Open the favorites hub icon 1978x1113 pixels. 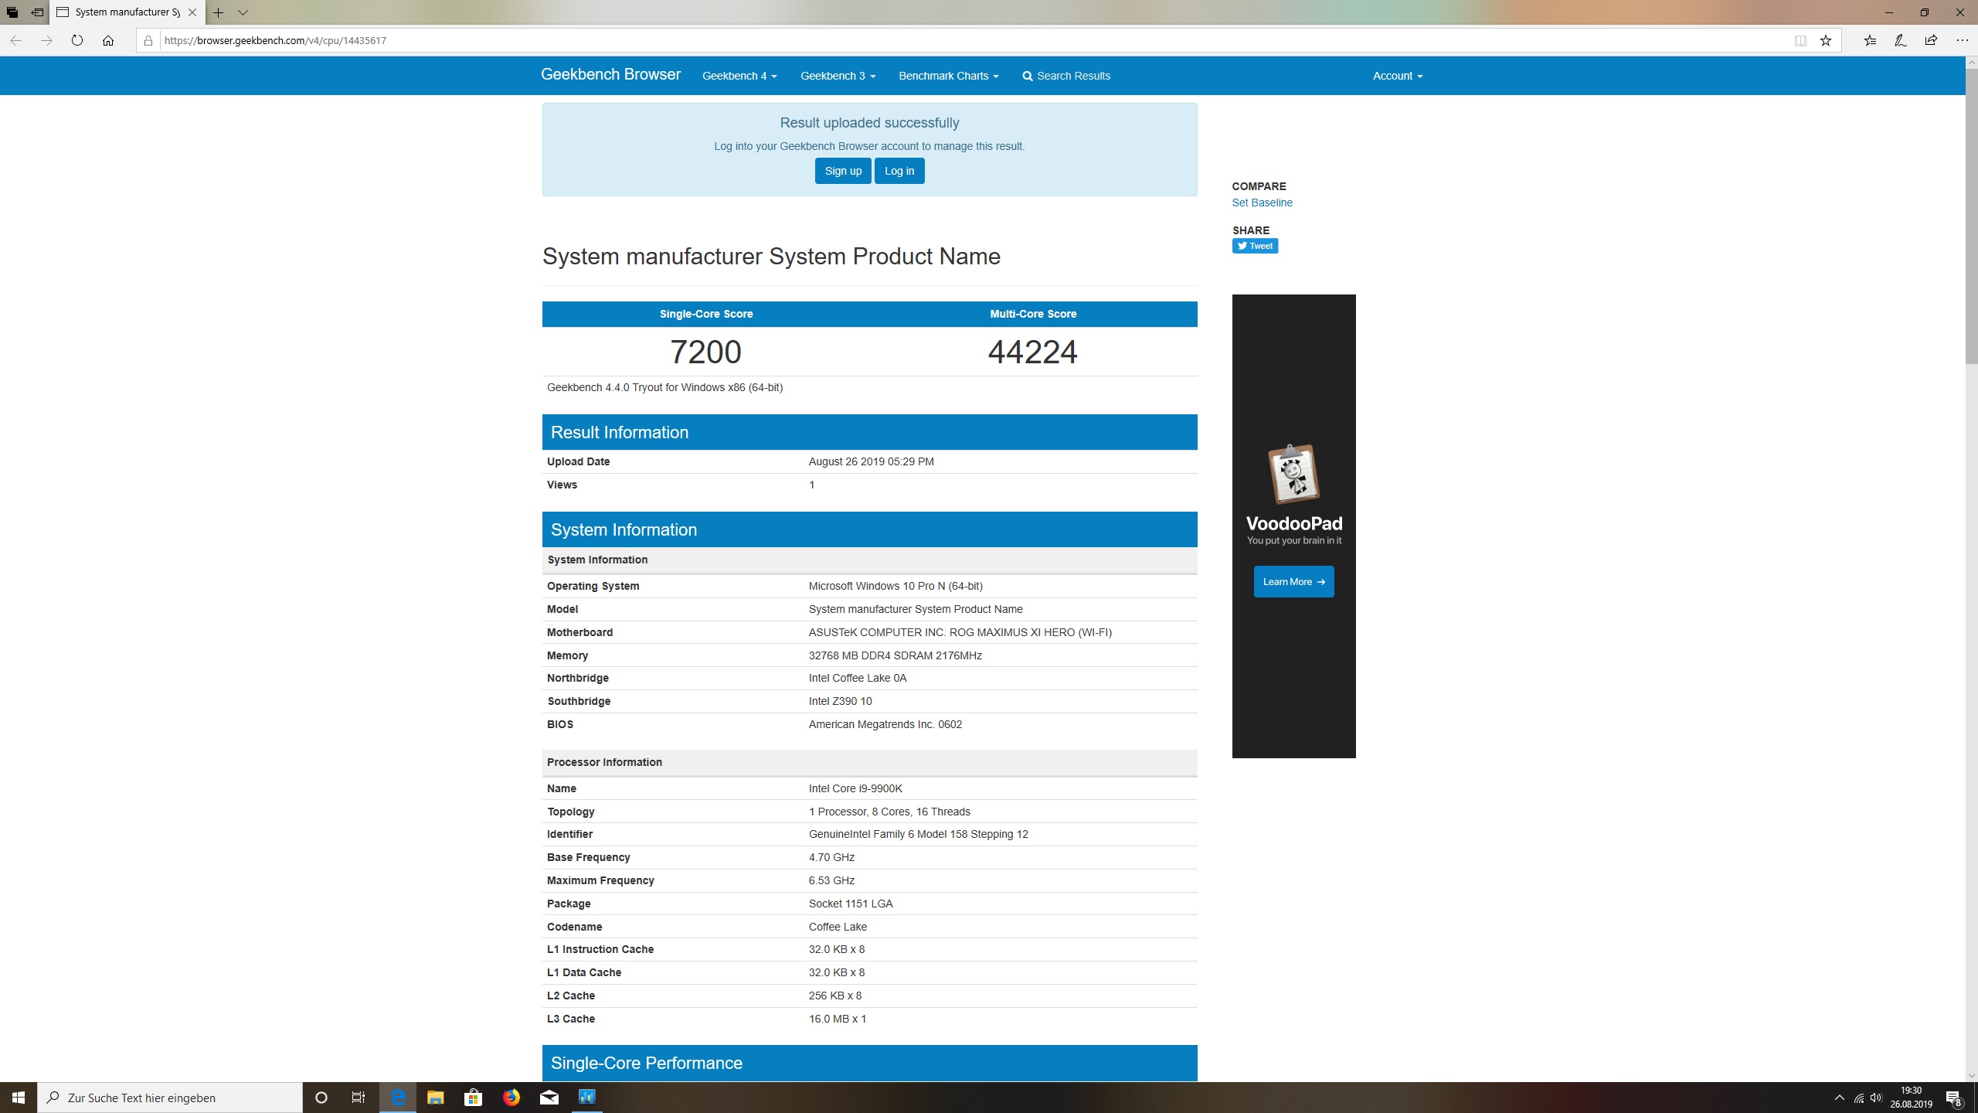(1870, 40)
